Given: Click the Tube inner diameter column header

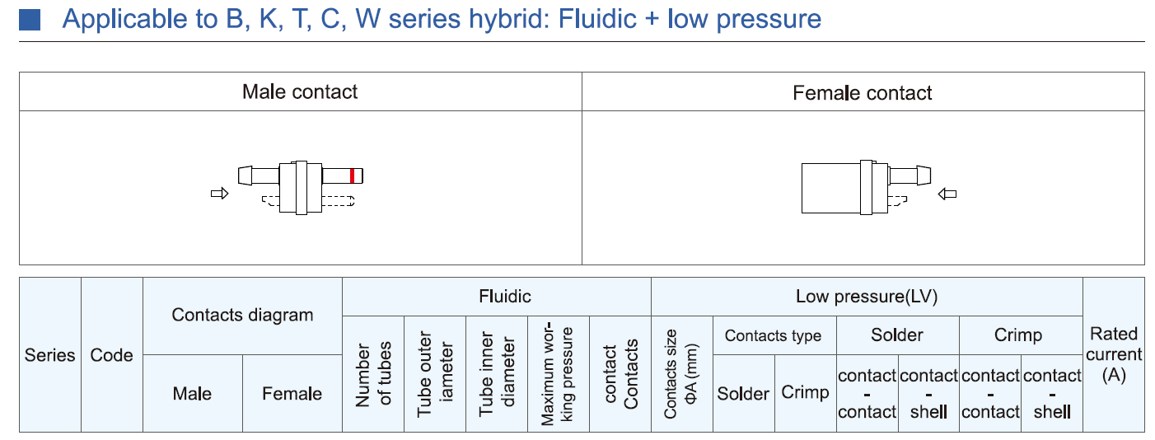Looking at the screenshot, I should click(496, 374).
